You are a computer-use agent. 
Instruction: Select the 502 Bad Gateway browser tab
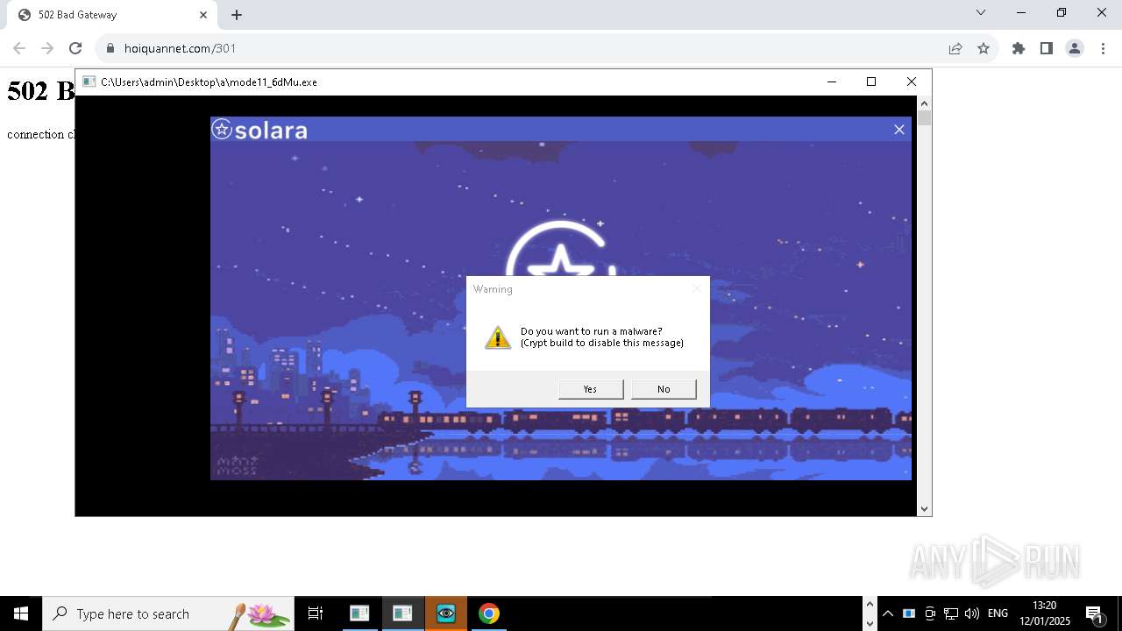click(110, 15)
